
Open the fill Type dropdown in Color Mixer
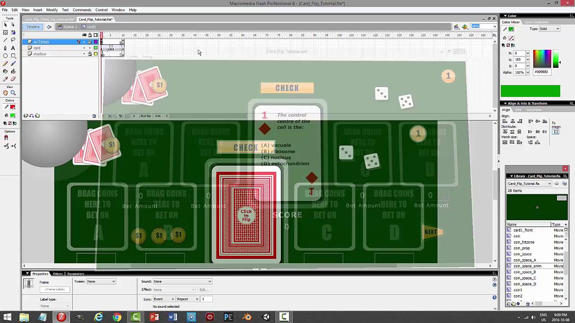pyautogui.click(x=550, y=29)
